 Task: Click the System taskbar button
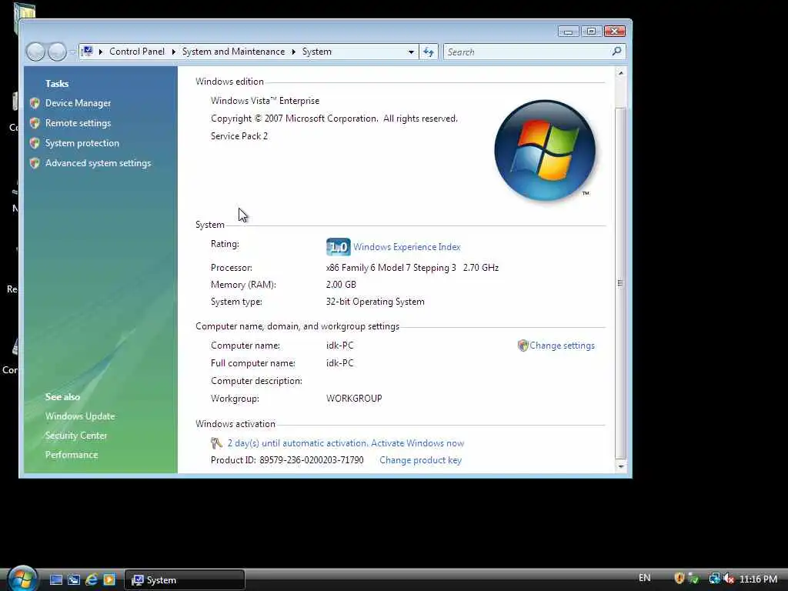click(185, 580)
